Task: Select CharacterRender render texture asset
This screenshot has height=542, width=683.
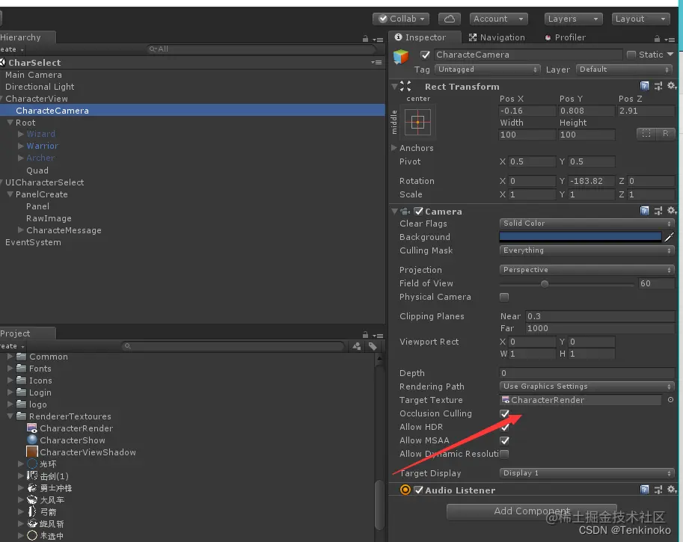Action: (x=70, y=428)
